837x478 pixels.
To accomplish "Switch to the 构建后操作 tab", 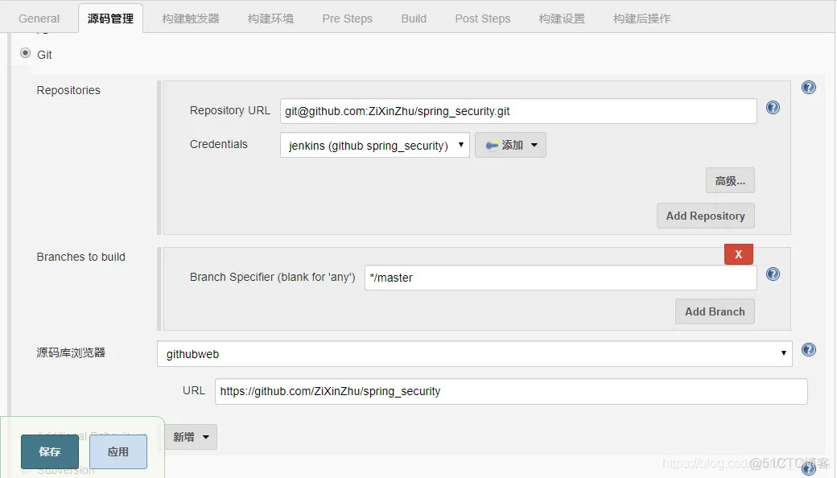I will (642, 19).
